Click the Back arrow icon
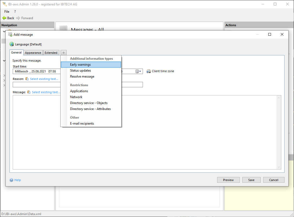The width and height of the screenshot is (294, 217). (x=4, y=18)
